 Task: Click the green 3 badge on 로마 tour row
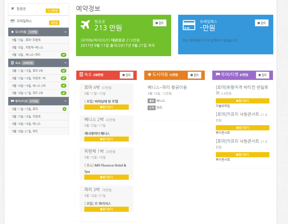64,109
